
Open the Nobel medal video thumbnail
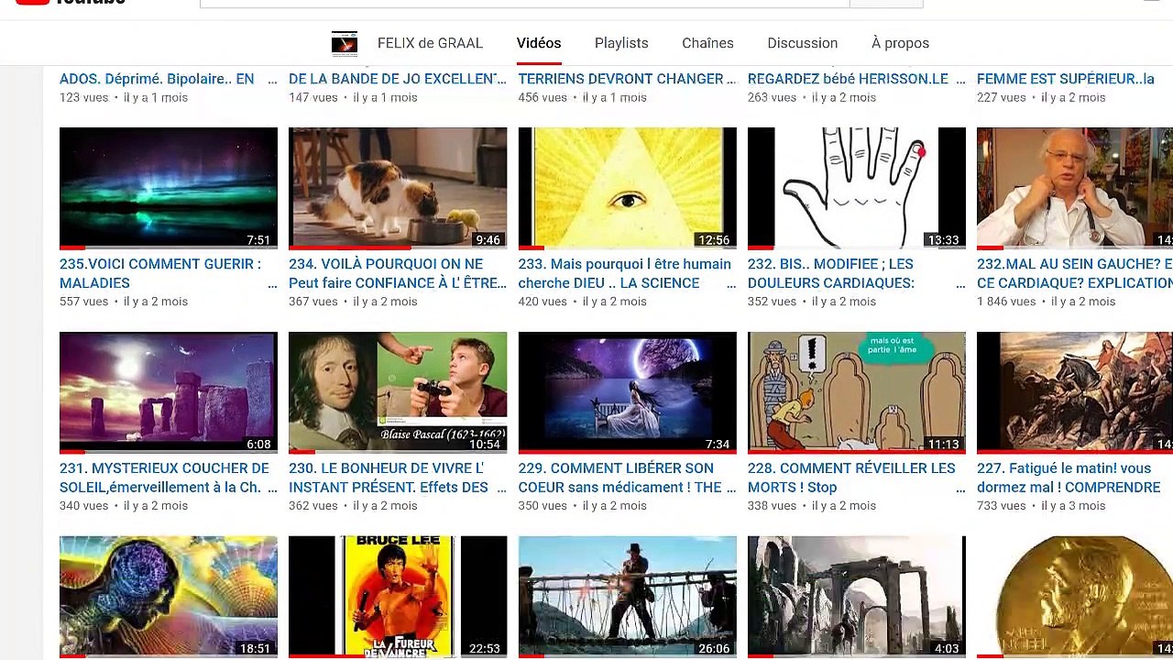coord(1075,597)
